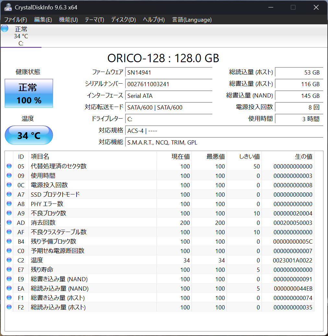Screen dimensions: 328x336
Task: Click the 34 °C temperature gauge
Action: [29, 135]
